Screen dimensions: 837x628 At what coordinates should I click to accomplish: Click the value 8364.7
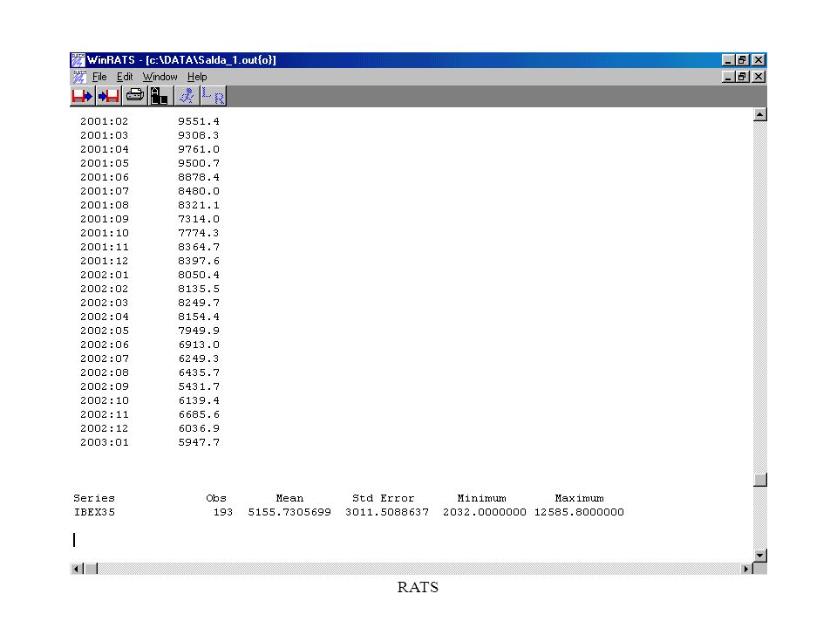pos(199,247)
